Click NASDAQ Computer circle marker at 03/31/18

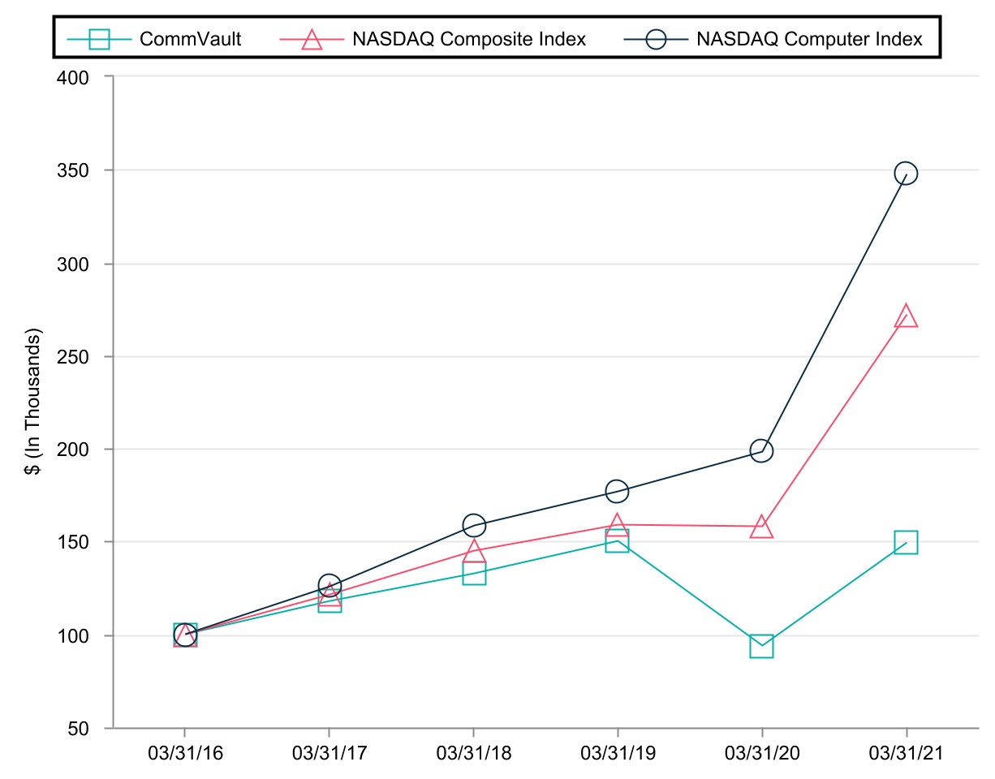[x=474, y=525]
